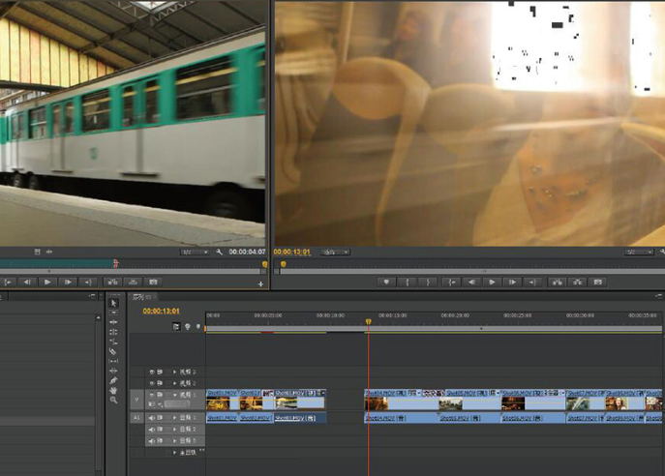
Task: Click the timeline playhead at 13:01
Action: click(x=369, y=322)
